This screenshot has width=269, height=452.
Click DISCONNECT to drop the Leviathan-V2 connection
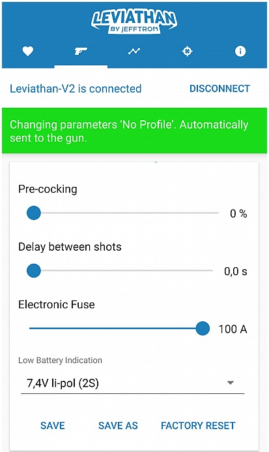click(x=219, y=88)
